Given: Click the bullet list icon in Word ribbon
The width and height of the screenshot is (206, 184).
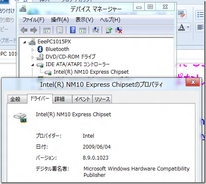Looking at the screenshot, I should pyautogui.click(x=201, y=14).
